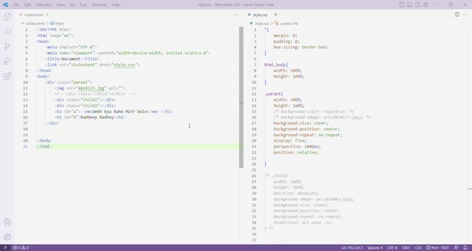Toggle the panel layout button
The width and height of the screenshot is (472, 251).
(410, 5)
